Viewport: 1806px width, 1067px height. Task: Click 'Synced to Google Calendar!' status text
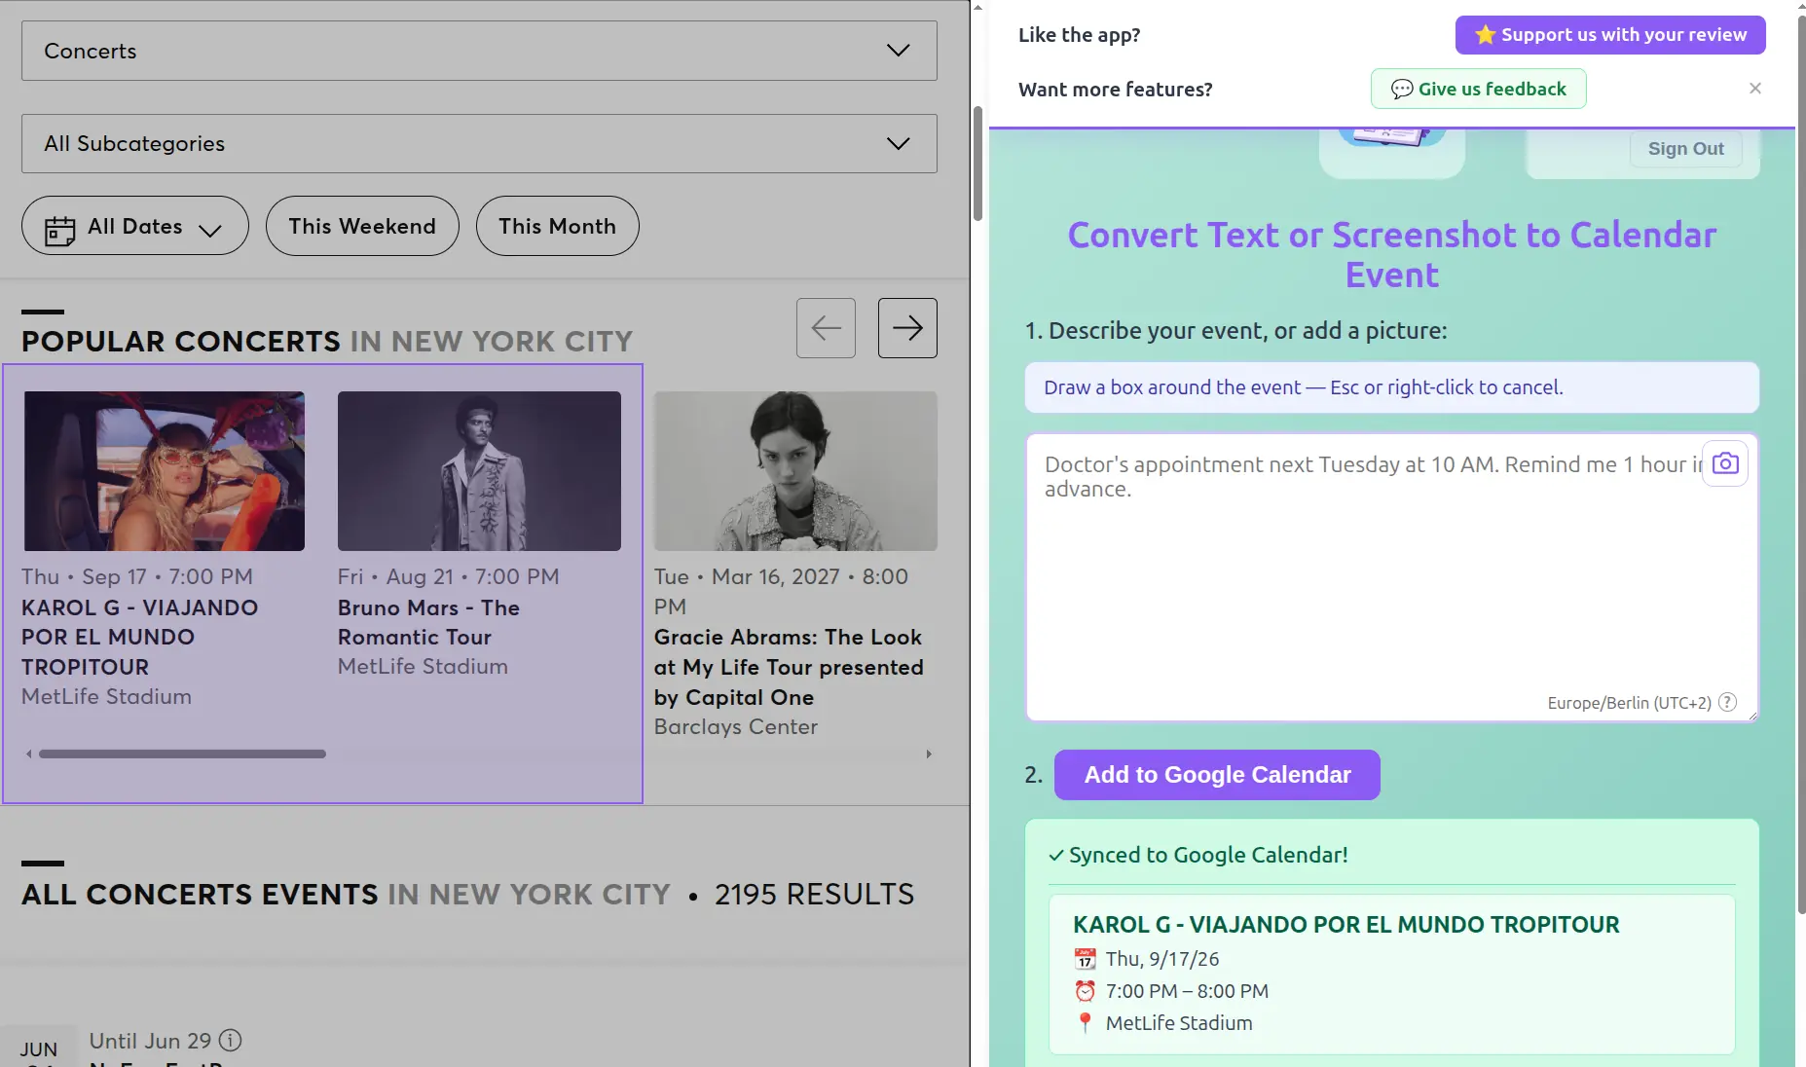(1208, 855)
